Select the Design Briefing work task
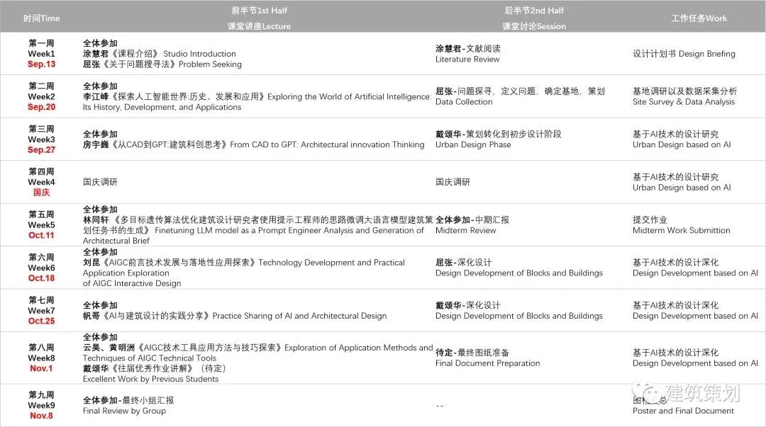Screen dimensions: 766x427 pos(684,54)
